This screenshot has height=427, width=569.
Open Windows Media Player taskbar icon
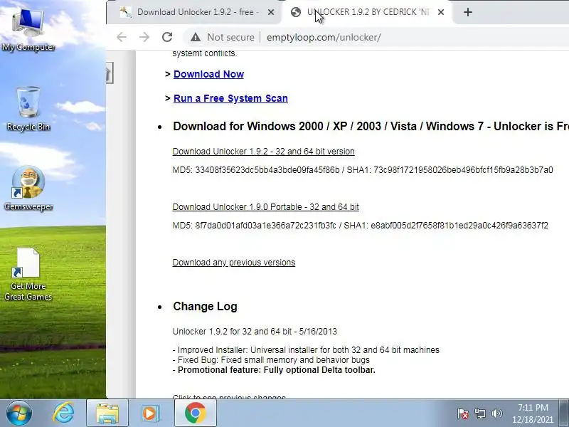click(x=149, y=413)
